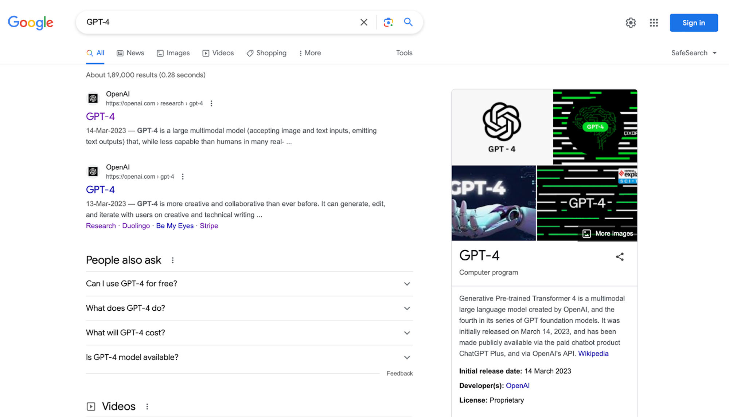The width and height of the screenshot is (729, 417).
Task: Click the Google Lens camera icon
Action: (388, 22)
